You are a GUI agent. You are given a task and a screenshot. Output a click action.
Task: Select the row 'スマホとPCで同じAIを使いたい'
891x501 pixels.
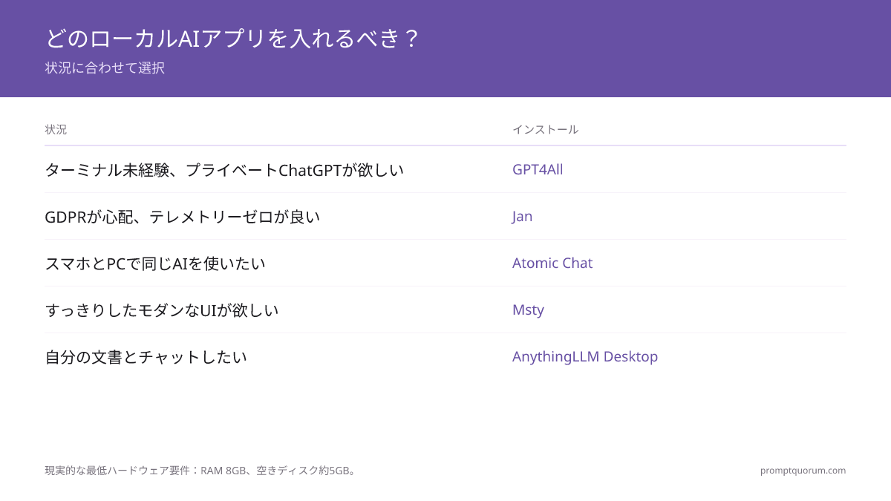(446, 263)
